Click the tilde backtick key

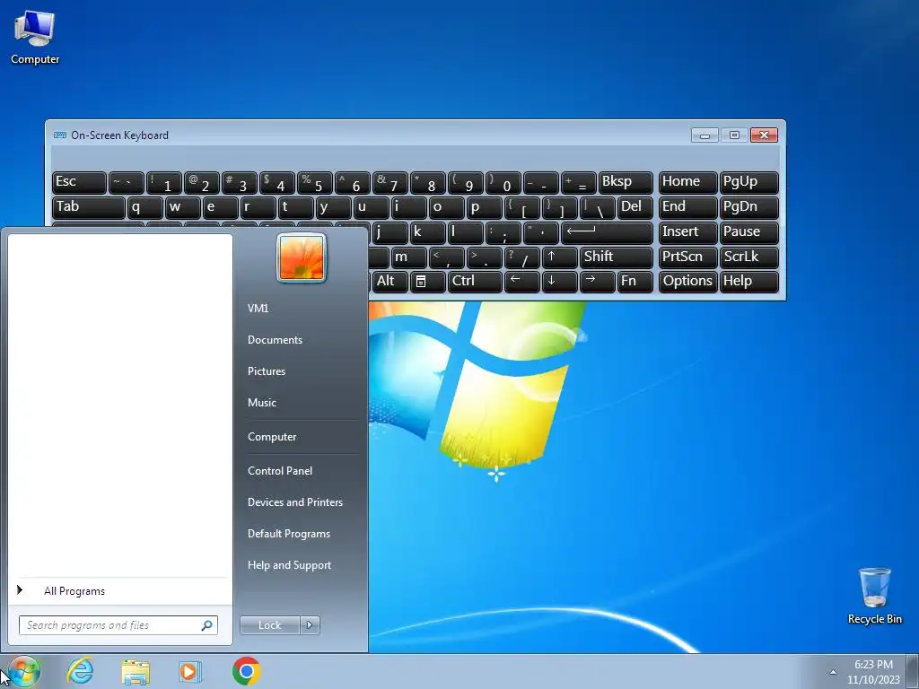tap(126, 182)
